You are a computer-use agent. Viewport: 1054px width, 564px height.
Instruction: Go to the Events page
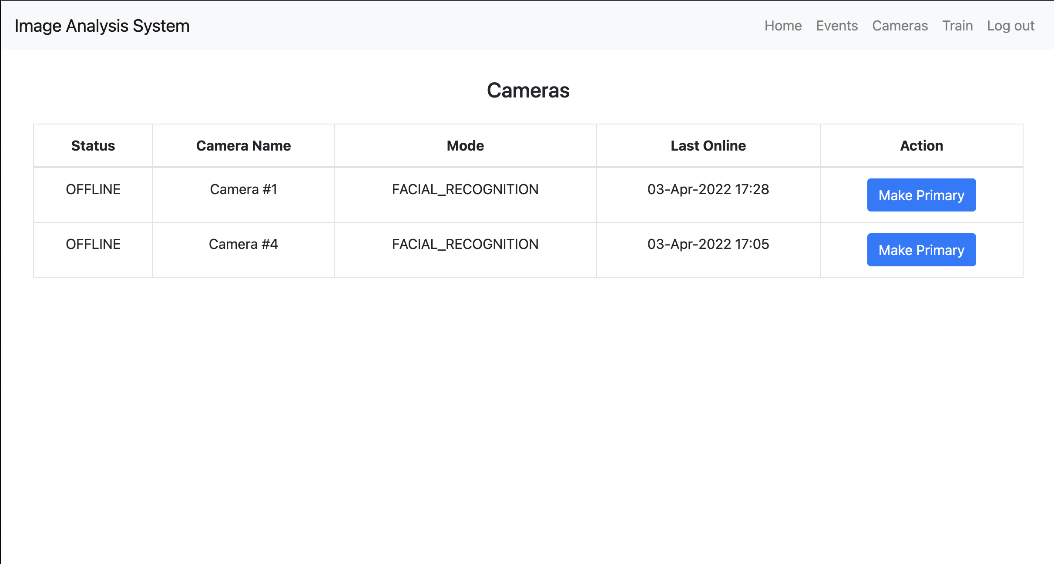click(836, 26)
